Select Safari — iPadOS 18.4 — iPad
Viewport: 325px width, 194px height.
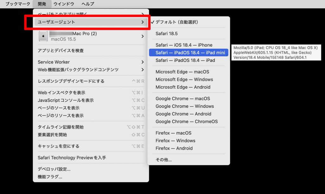(x=189, y=60)
